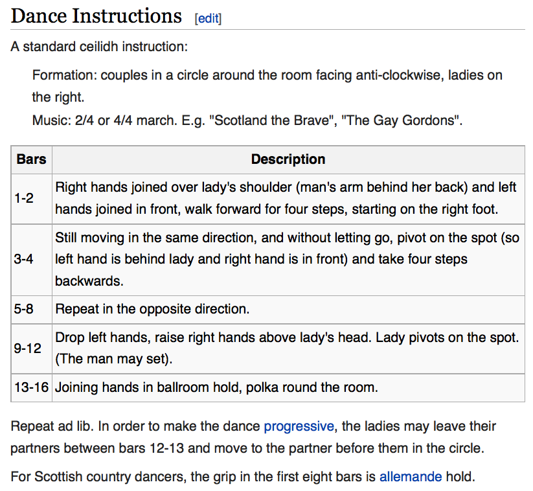Click the '3-4' bars cell

click(32, 260)
